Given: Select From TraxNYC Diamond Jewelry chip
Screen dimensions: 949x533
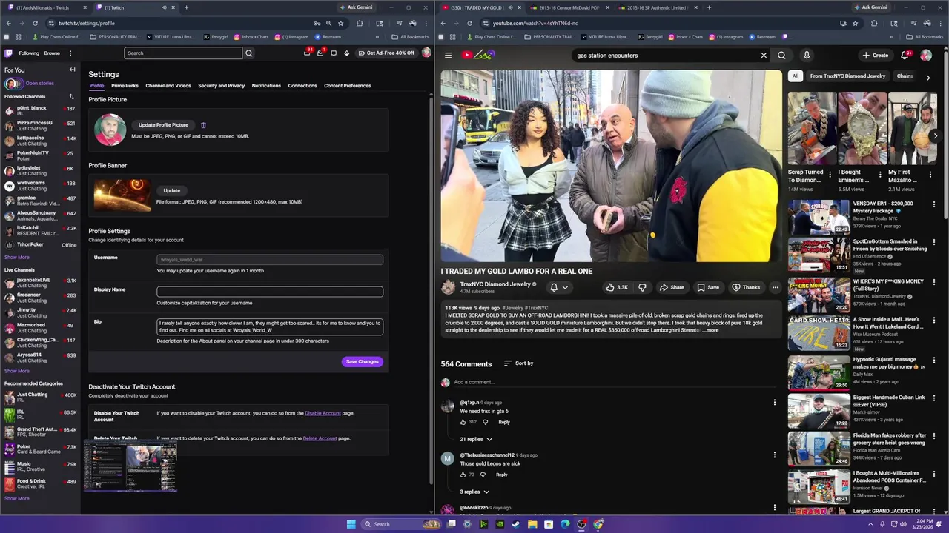Looking at the screenshot, I should pyautogui.click(x=848, y=76).
